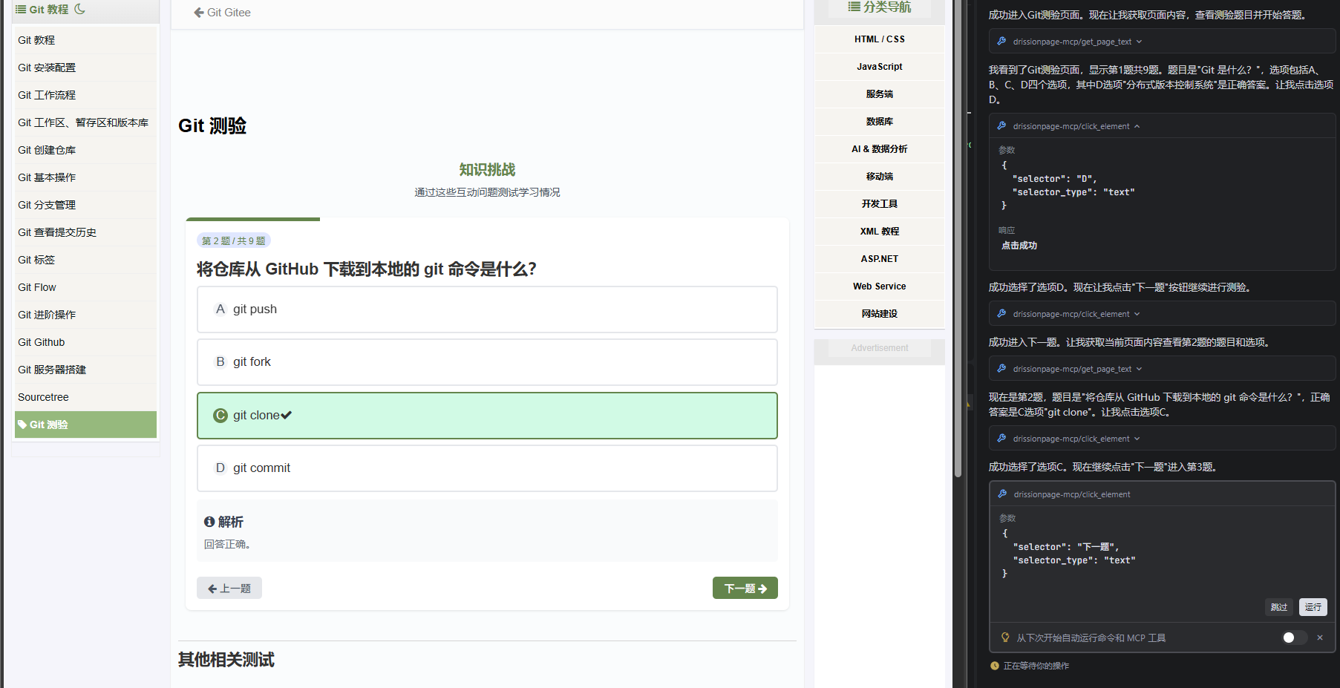Open Git 创建仓库 sidebar item
Screen dimensions: 1340x688
(85, 150)
